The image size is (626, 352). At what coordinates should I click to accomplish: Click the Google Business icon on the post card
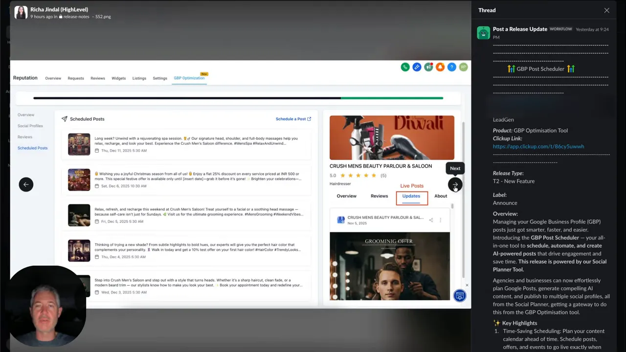tap(341, 220)
